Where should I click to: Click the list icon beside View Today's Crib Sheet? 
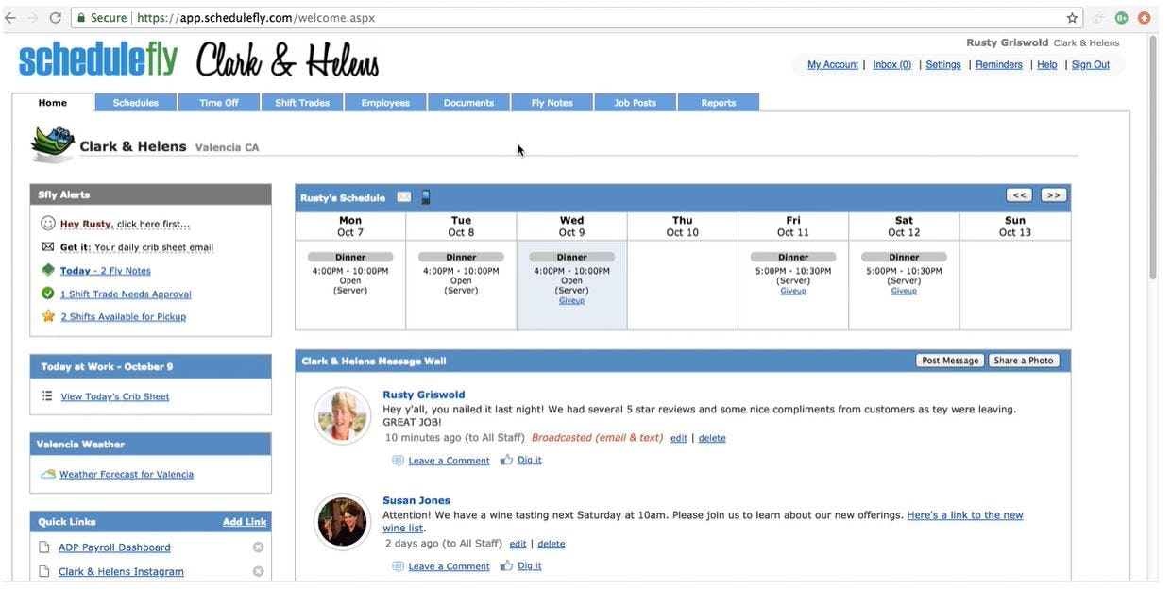(x=47, y=396)
